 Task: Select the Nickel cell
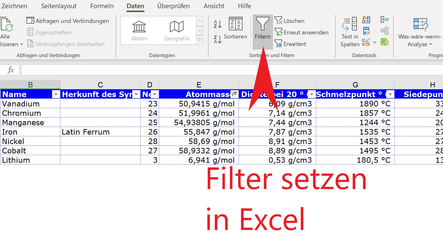coord(30,141)
